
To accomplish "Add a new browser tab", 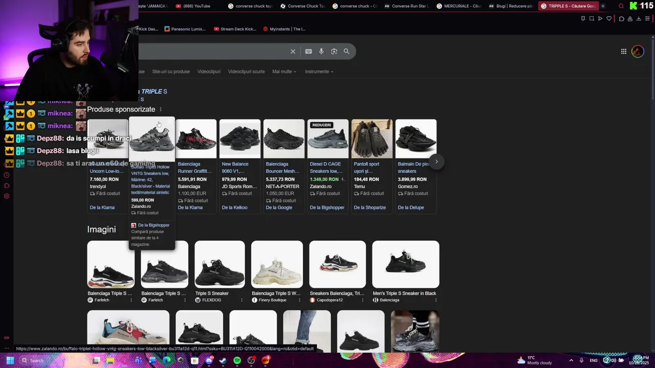I will [x=603, y=6].
